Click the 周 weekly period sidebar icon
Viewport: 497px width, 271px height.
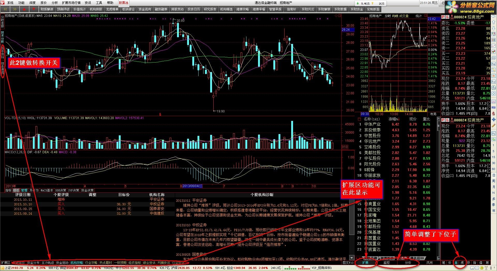[x=494, y=181]
